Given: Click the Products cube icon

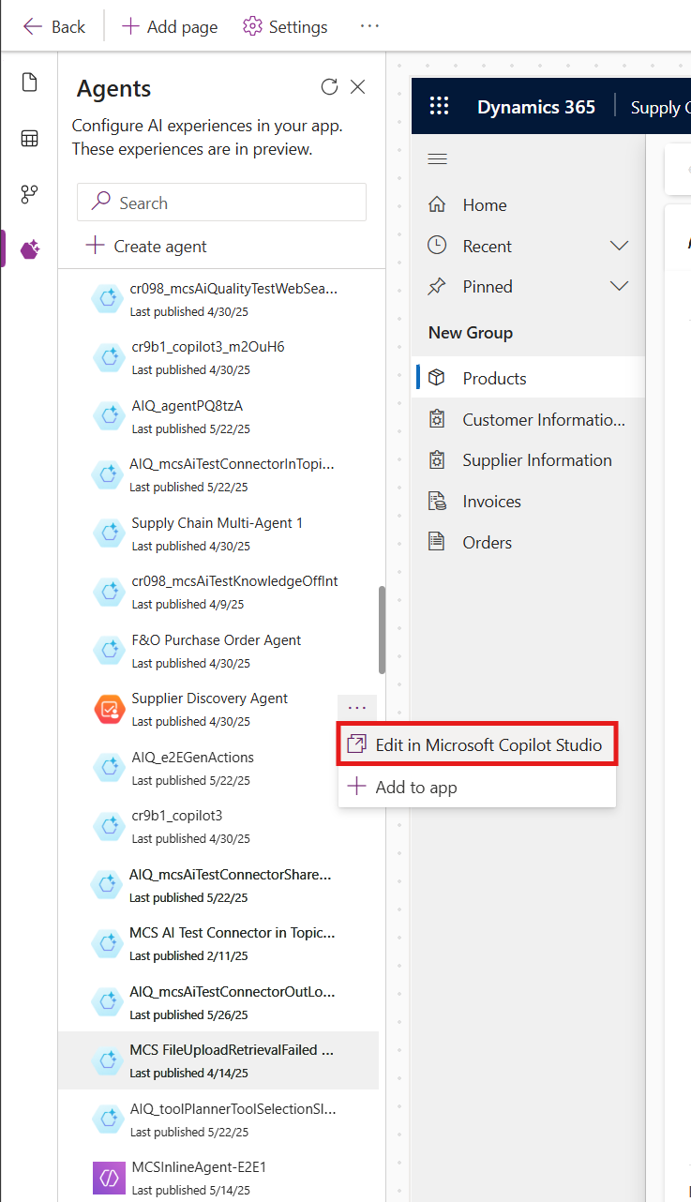Looking at the screenshot, I should tap(437, 378).
